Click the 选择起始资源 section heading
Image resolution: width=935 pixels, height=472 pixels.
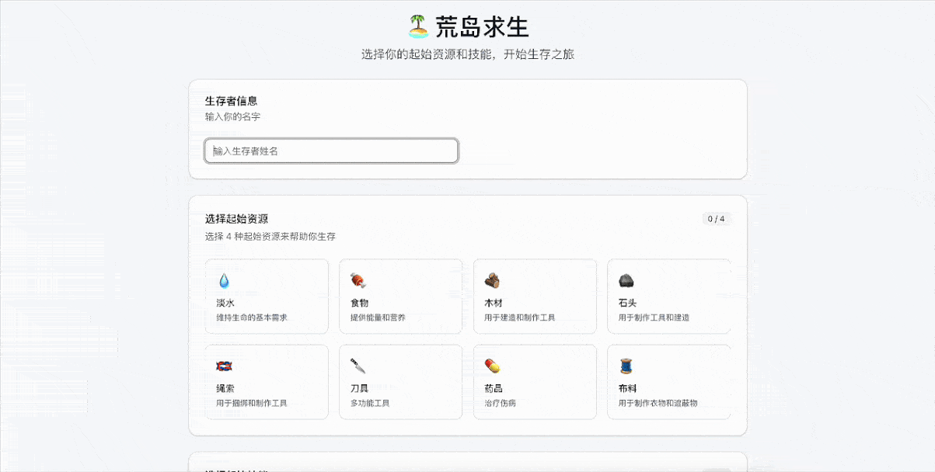click(x=237, y=219)
